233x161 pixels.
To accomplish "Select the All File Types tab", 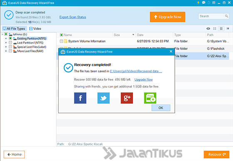I will click(14, 29).
